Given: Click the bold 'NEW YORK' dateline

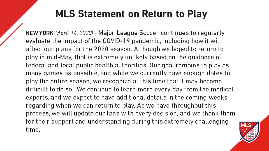Looking at the screenshot, I should tap(40, 33).
